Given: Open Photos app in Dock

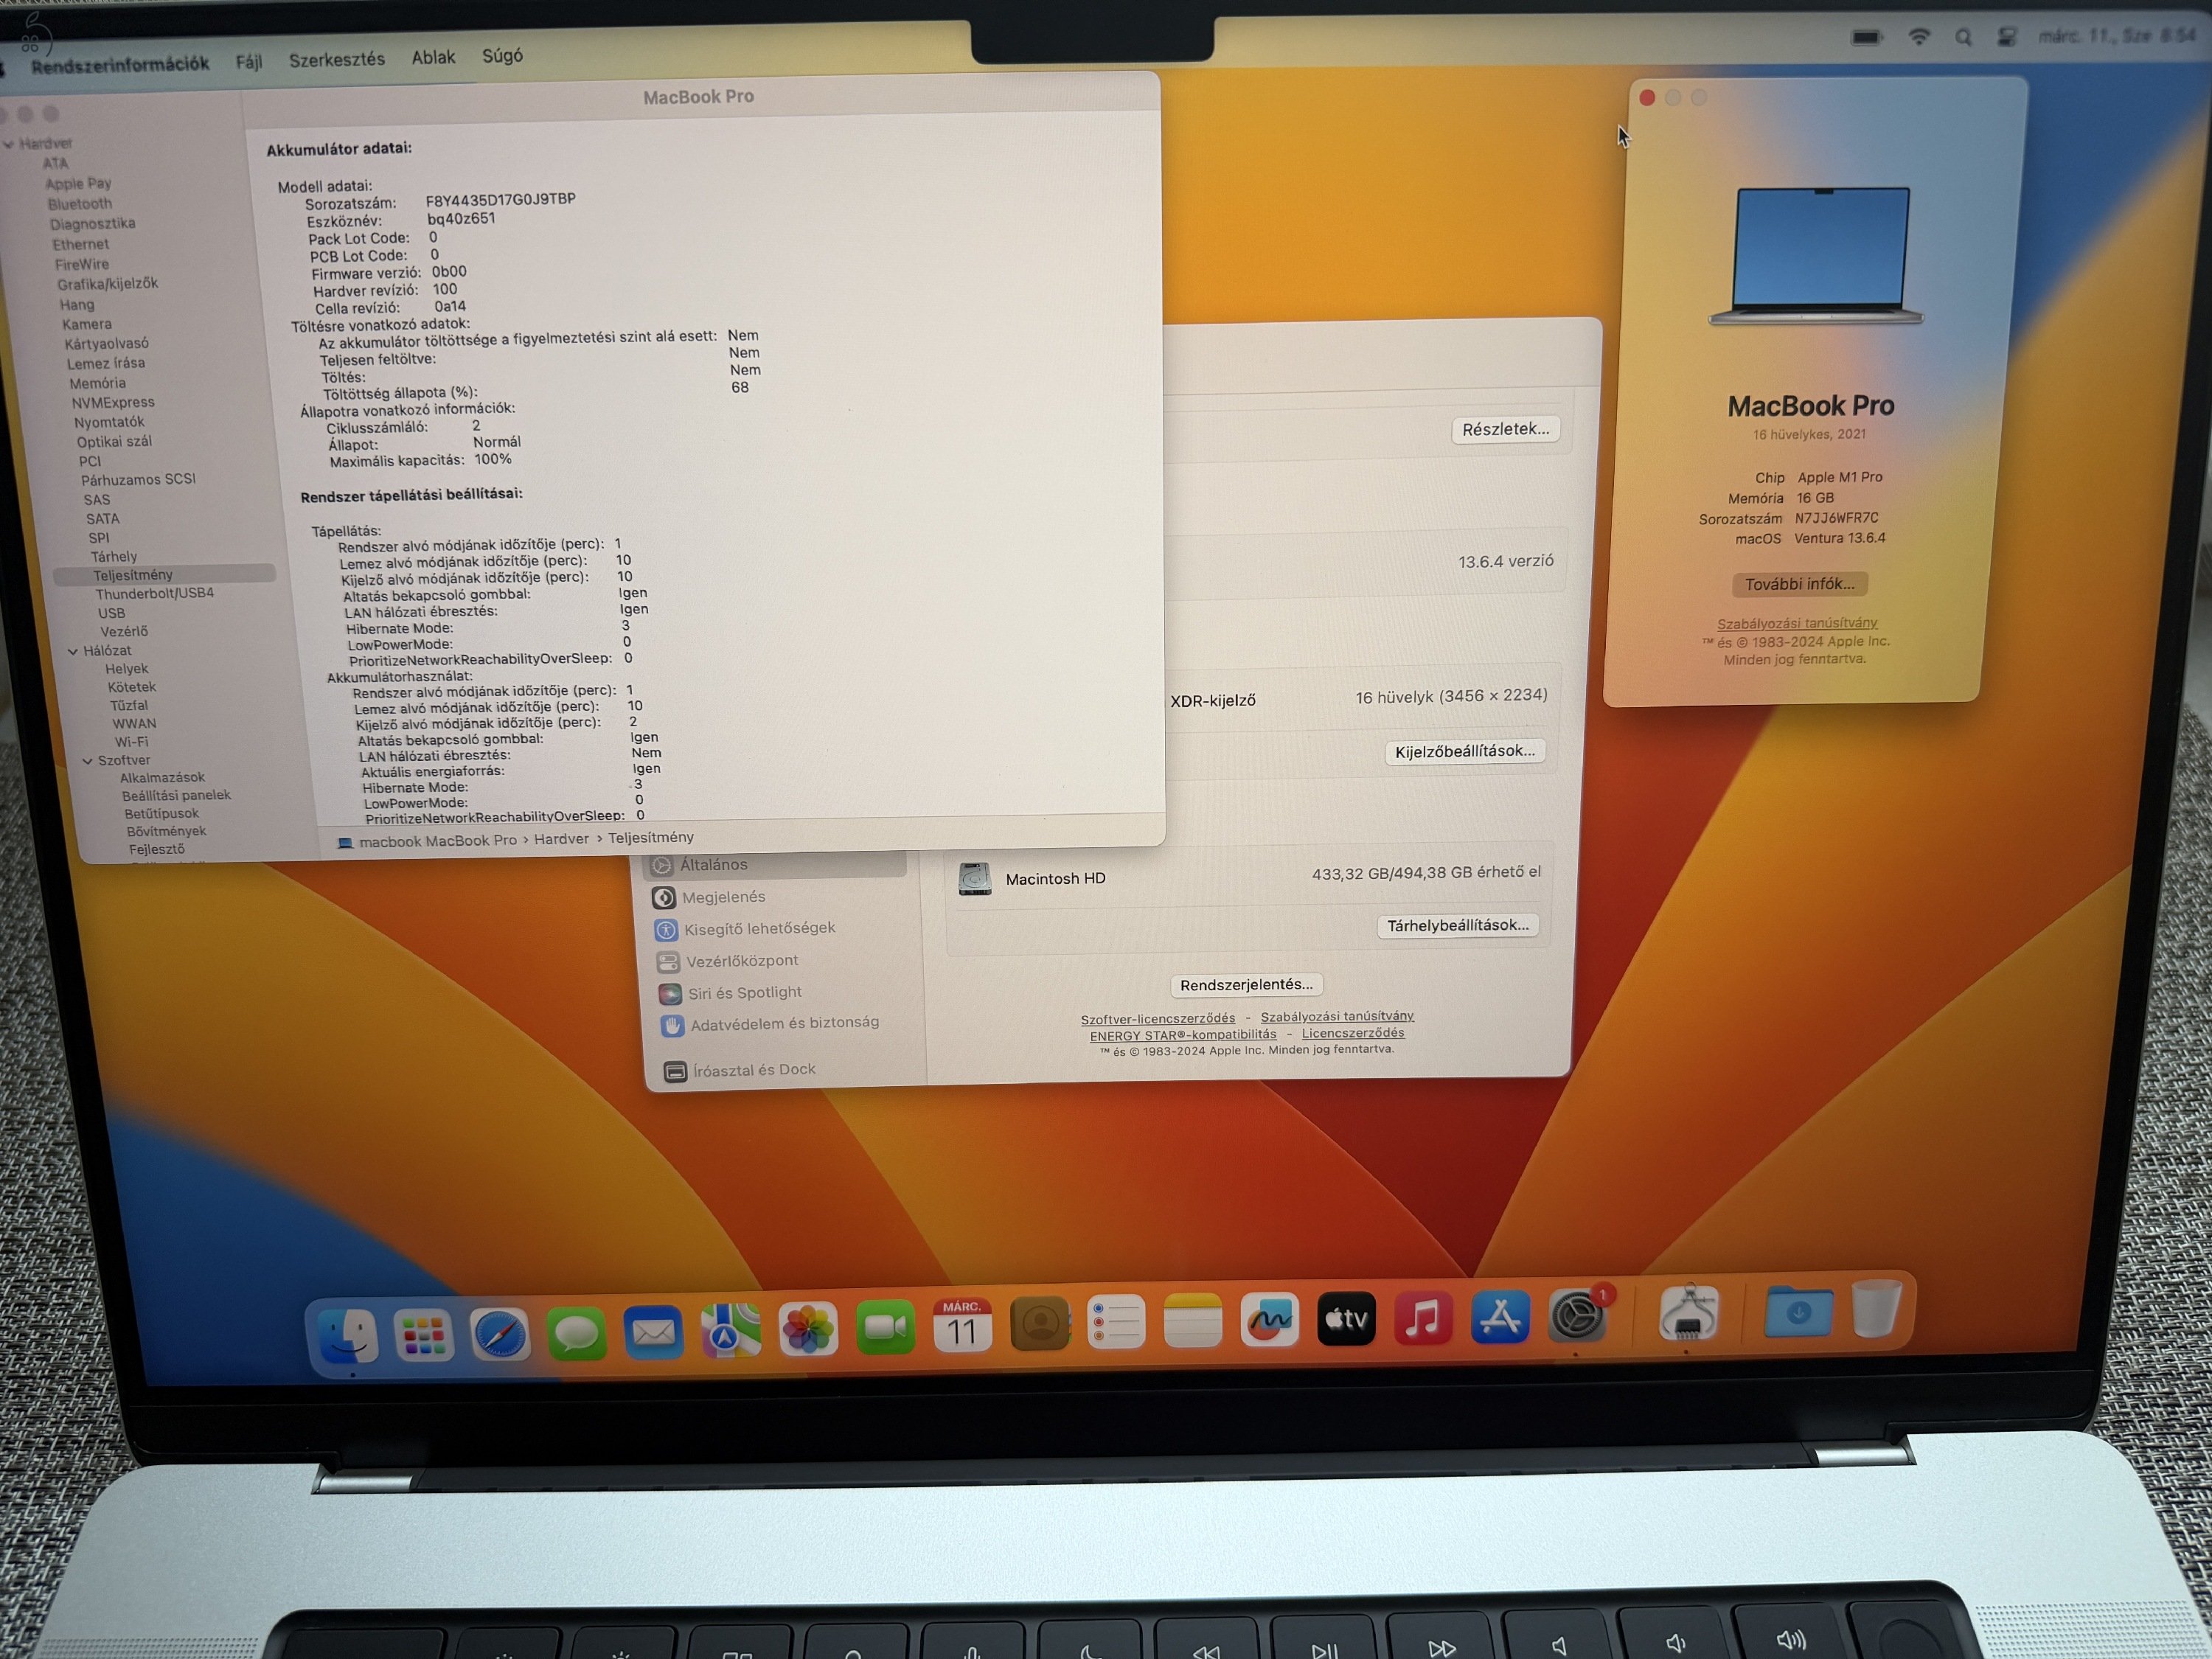Looking at the screenshot, I should 807,1330.
